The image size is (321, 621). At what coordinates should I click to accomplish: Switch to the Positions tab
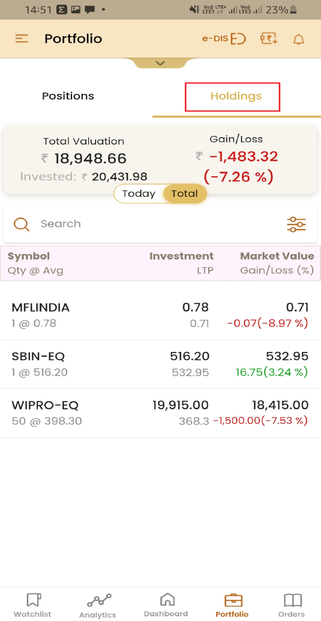tap(68, 96)
